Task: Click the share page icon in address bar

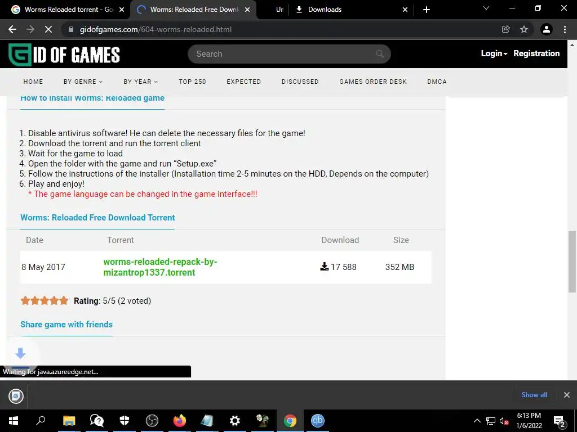Action: coord(505,29)
